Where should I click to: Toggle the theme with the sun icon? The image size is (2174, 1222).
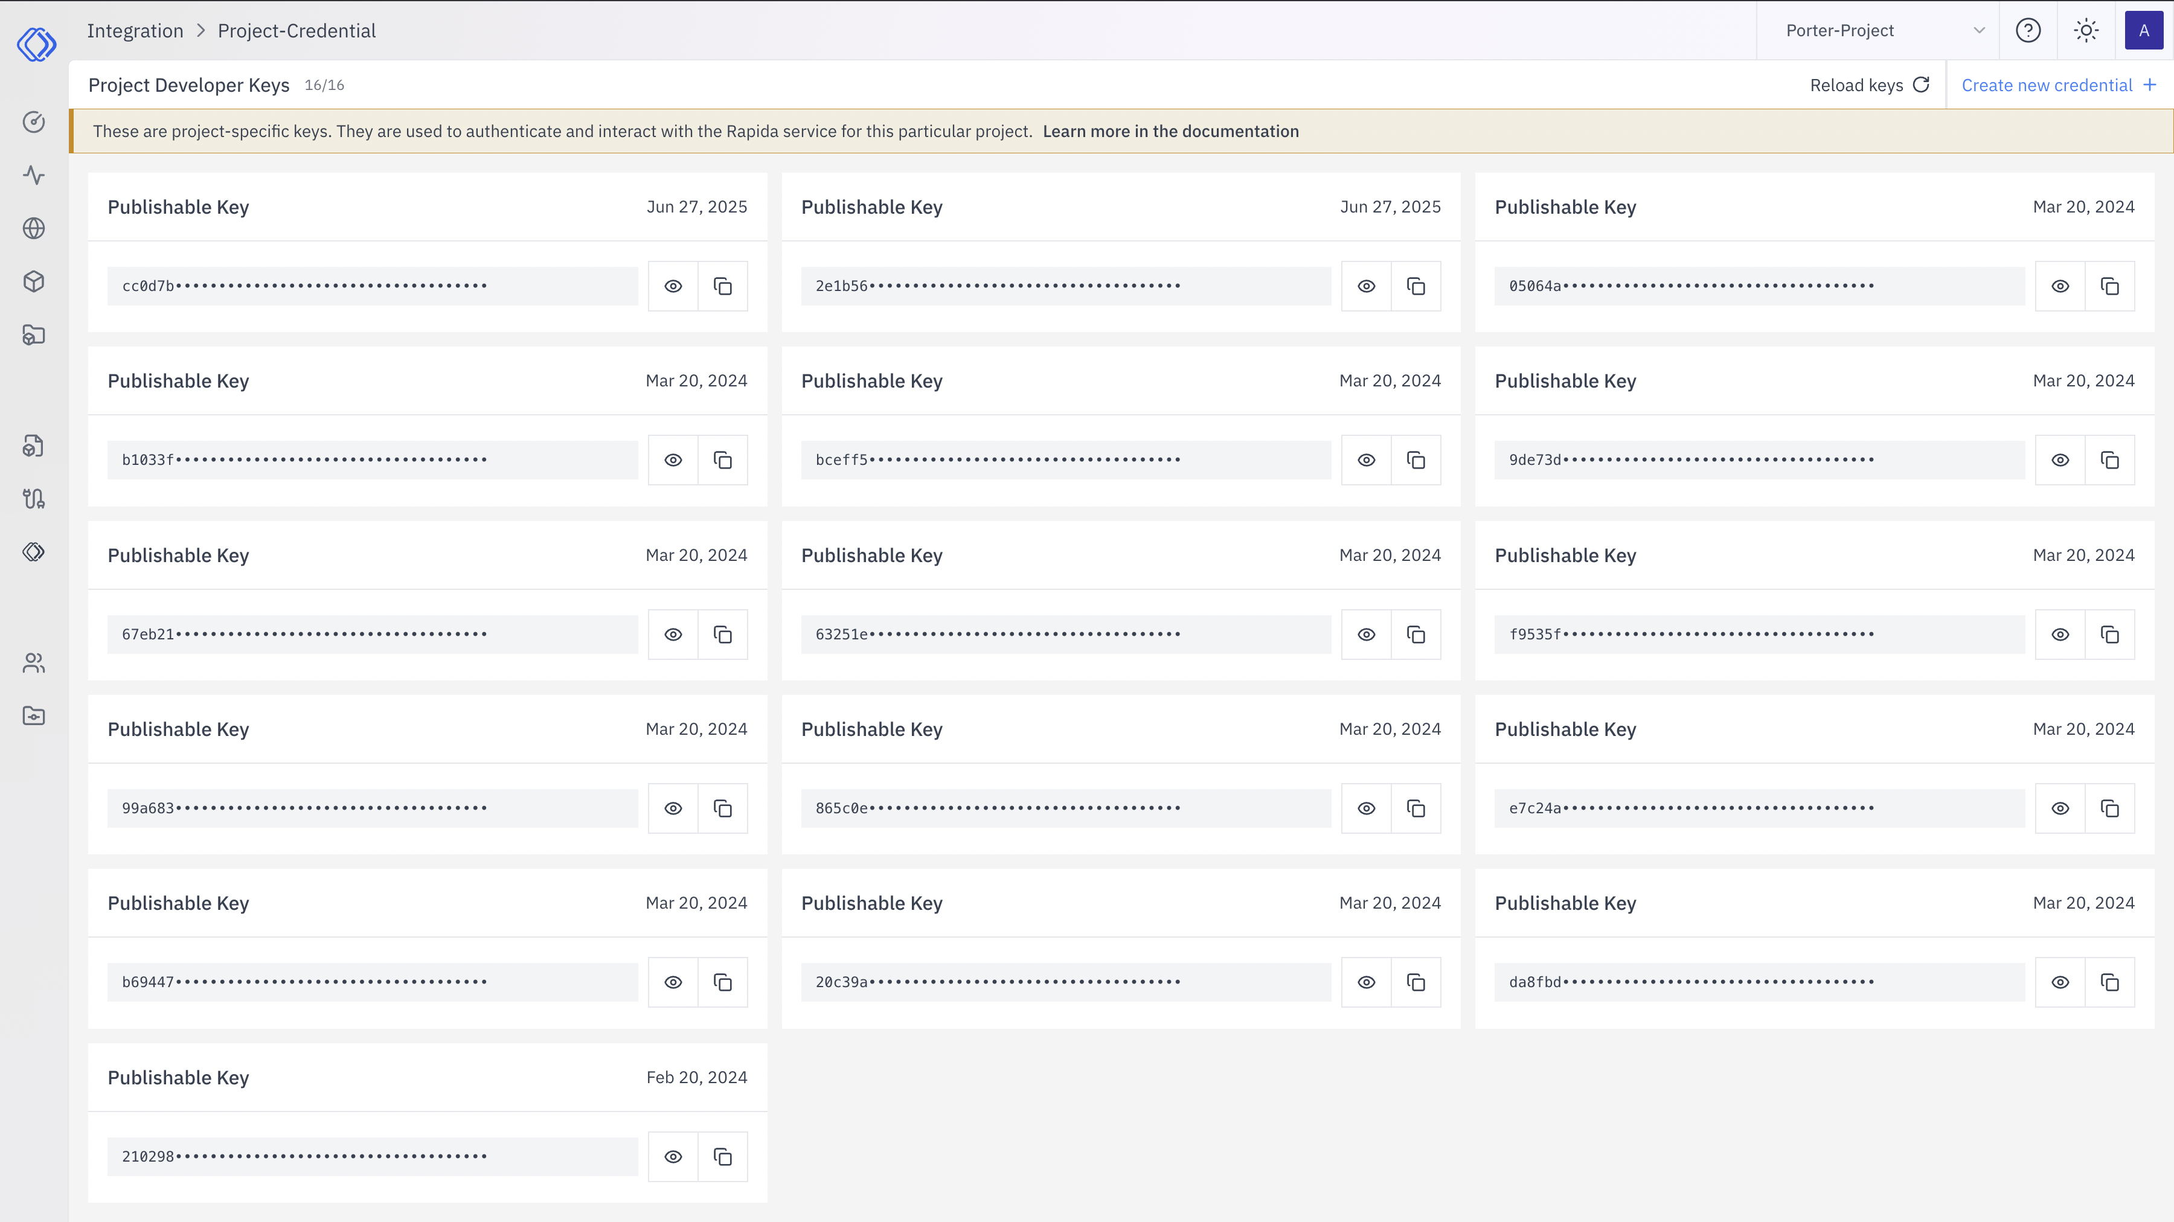coord(2086,30)
